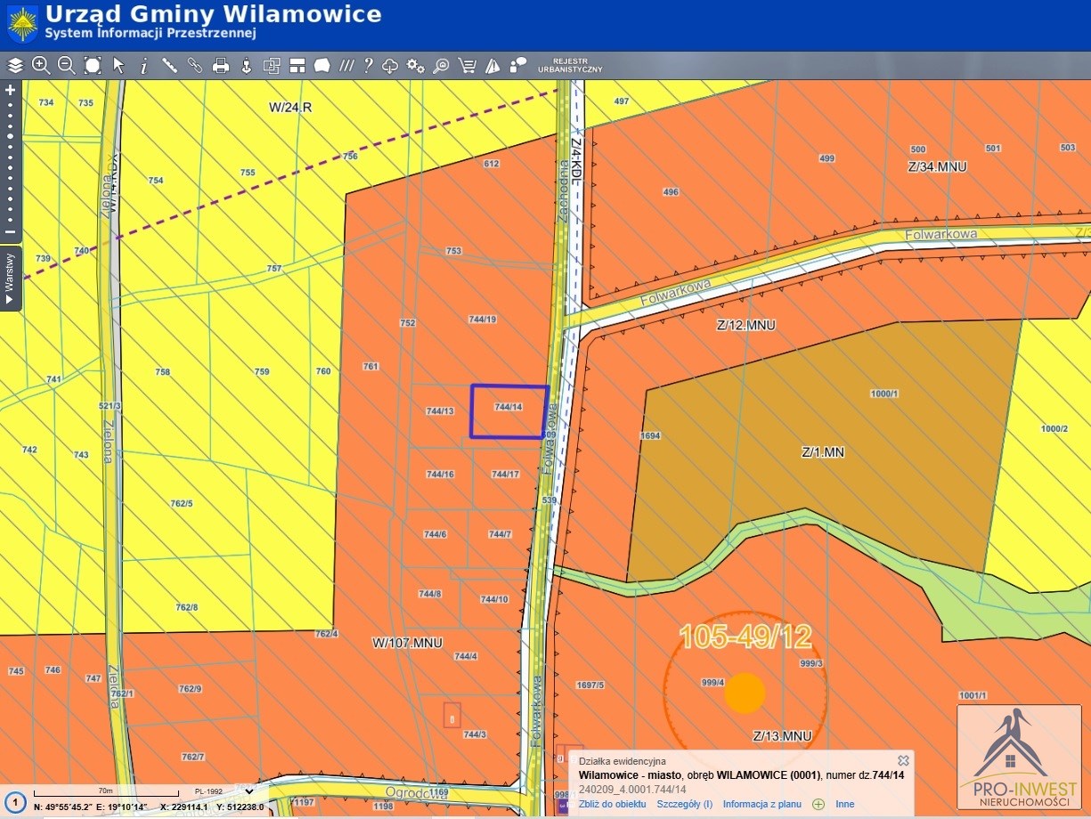Click the Wilamowice coat of arms logo
Viewport: 1091px width, 819px height.
(x=22, y=24)
